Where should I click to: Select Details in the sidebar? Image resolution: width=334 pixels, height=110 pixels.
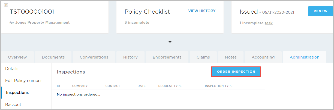tap(12, 69)
